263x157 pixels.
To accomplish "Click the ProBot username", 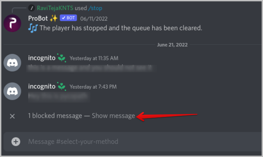I will 38,18.
